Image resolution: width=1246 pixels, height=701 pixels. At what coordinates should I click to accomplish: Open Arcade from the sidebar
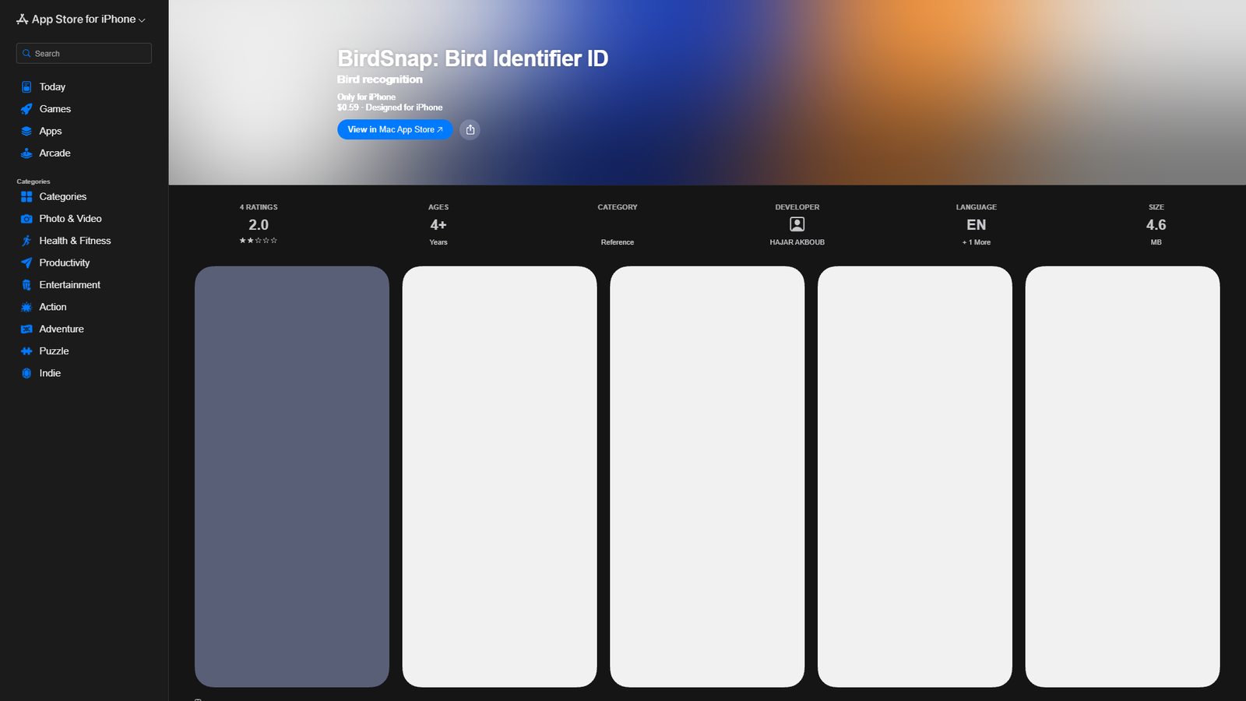click(x=55, y=153)
